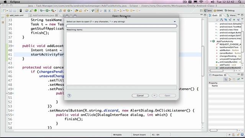Viewport: 245px width, 138px height.
Task: Click the Wi-Fi icon in menu bar
Action: [x=201, y=2]
